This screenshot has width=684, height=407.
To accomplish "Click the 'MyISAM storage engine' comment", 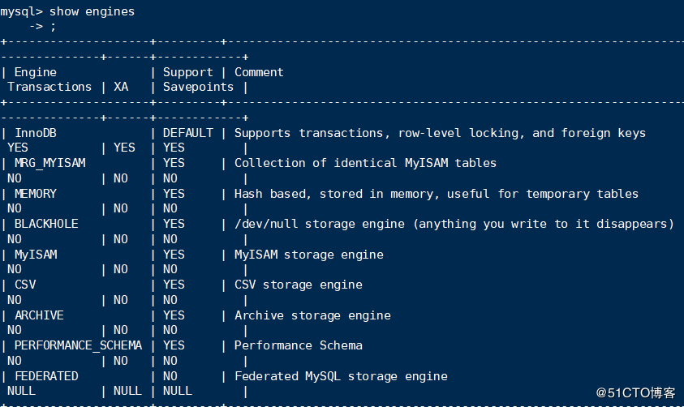I will click(x=309, y=255).
